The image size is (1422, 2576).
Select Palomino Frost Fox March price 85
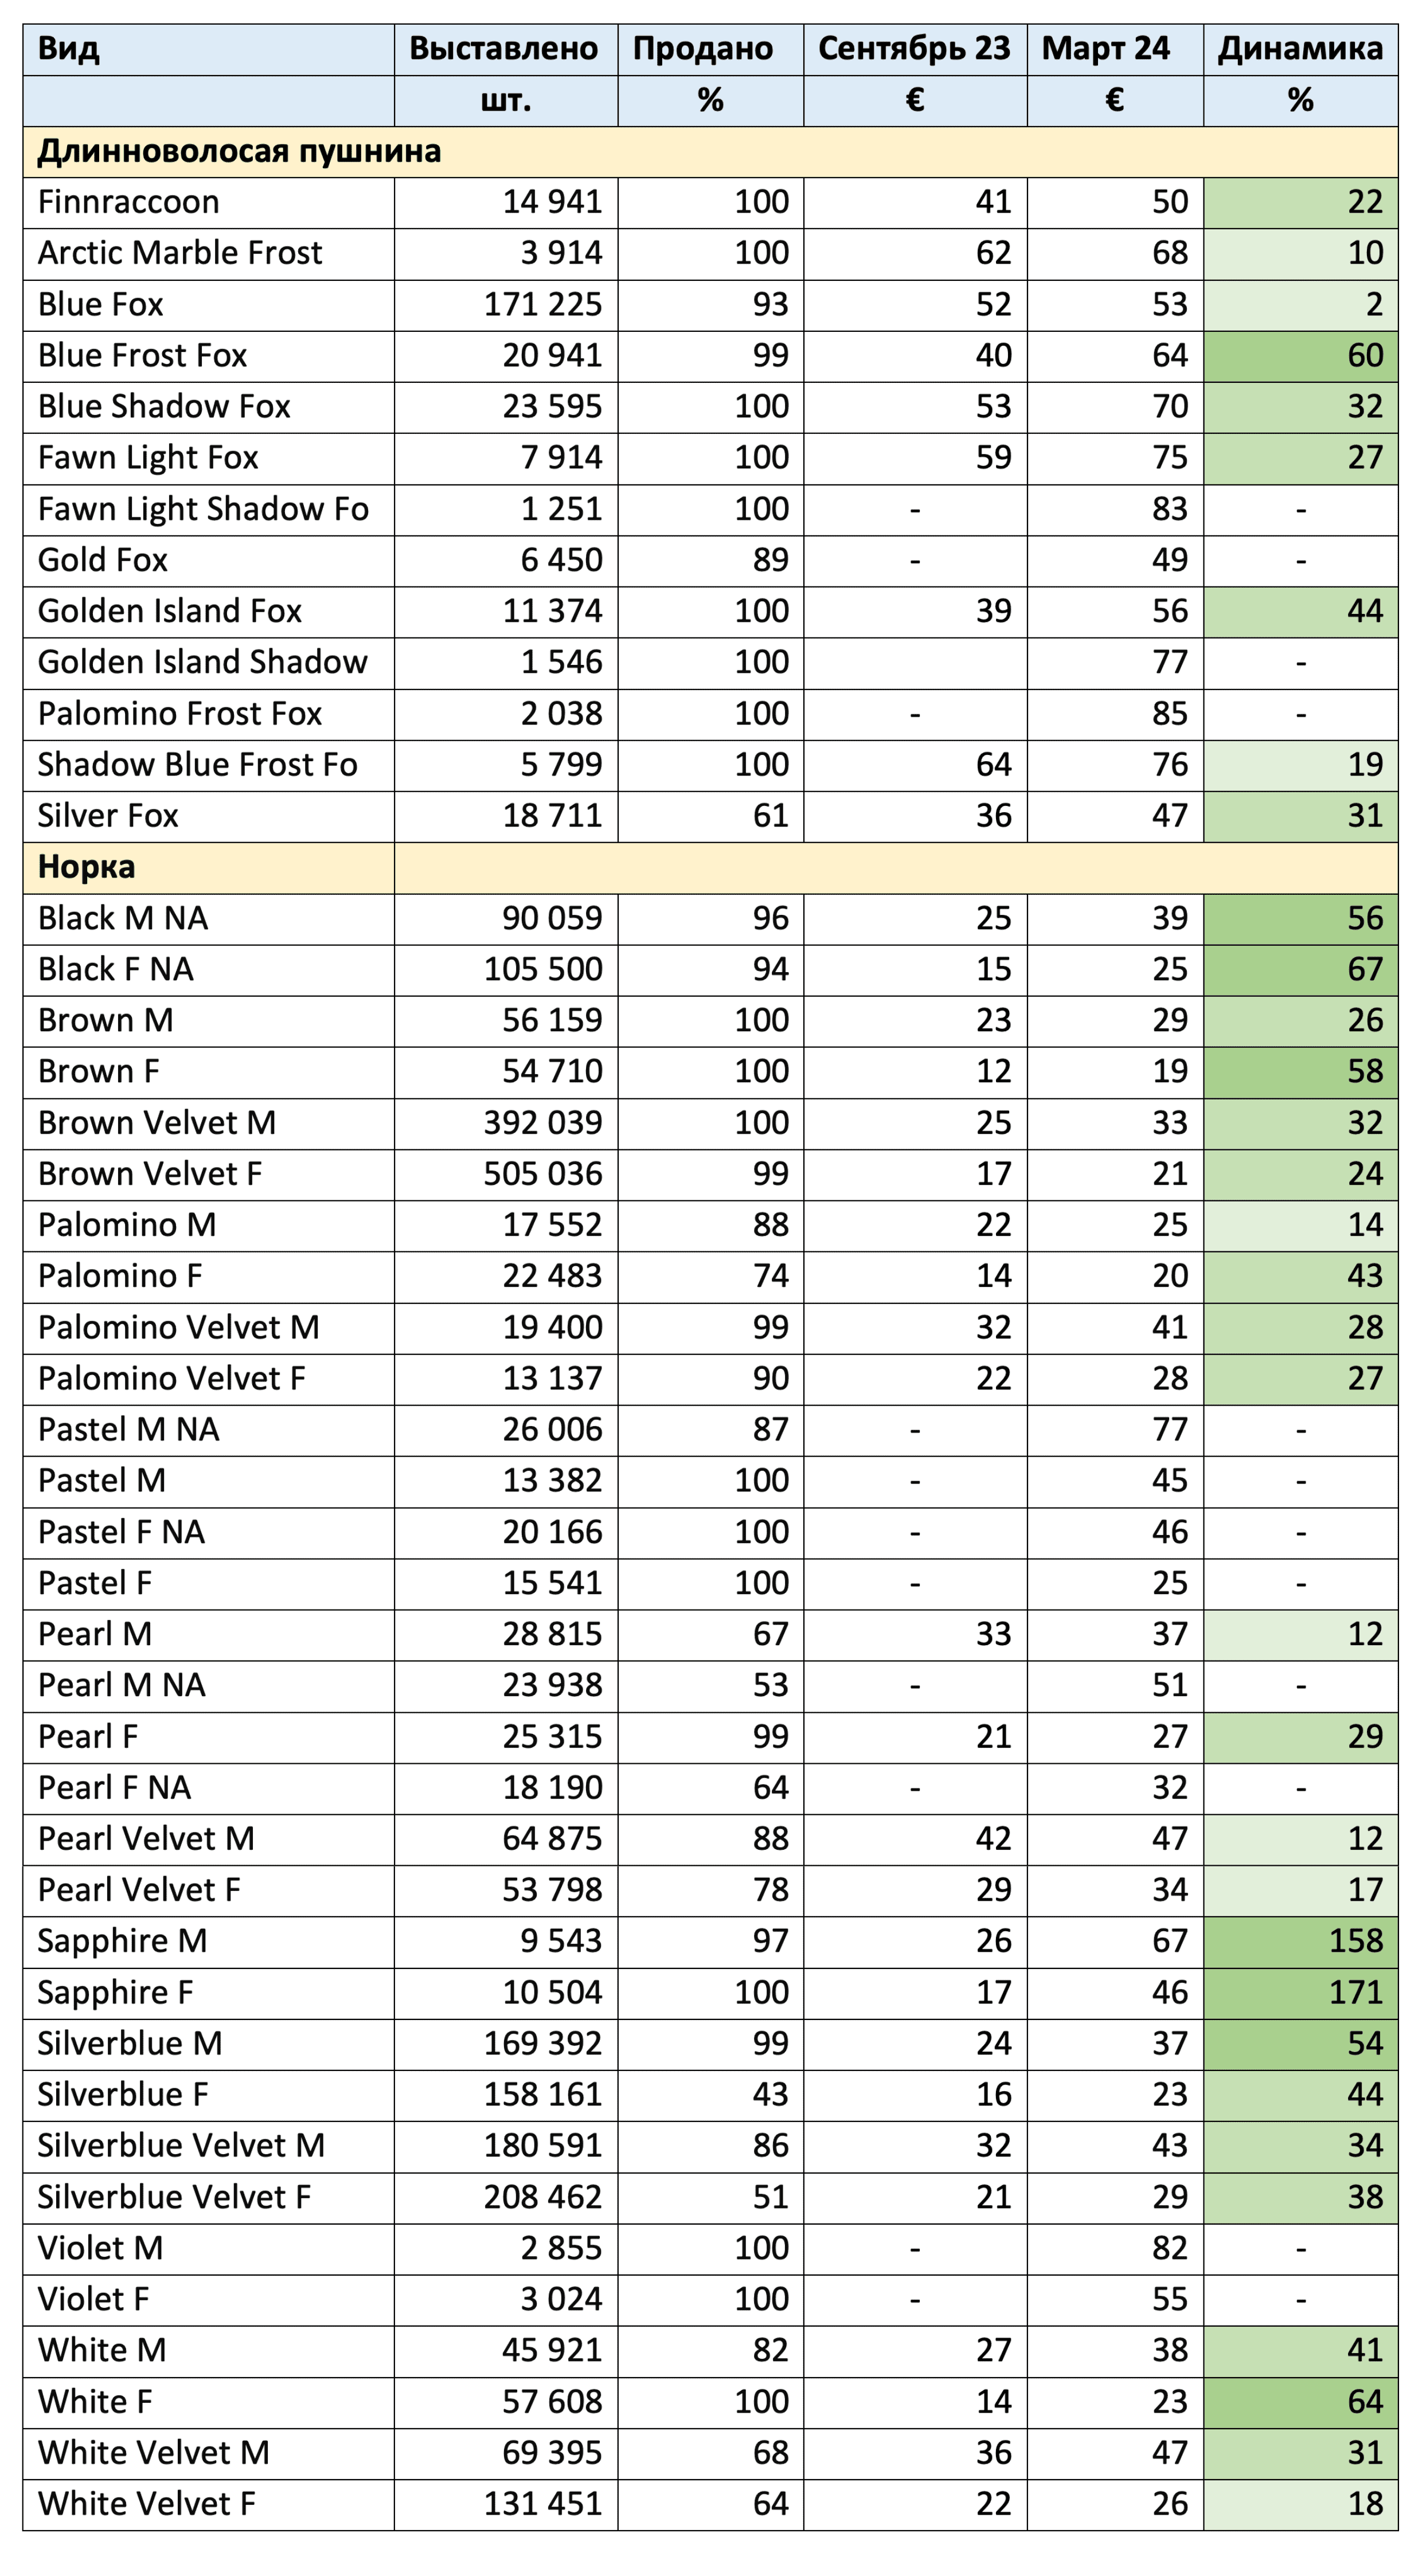[x=1169, y=714]
